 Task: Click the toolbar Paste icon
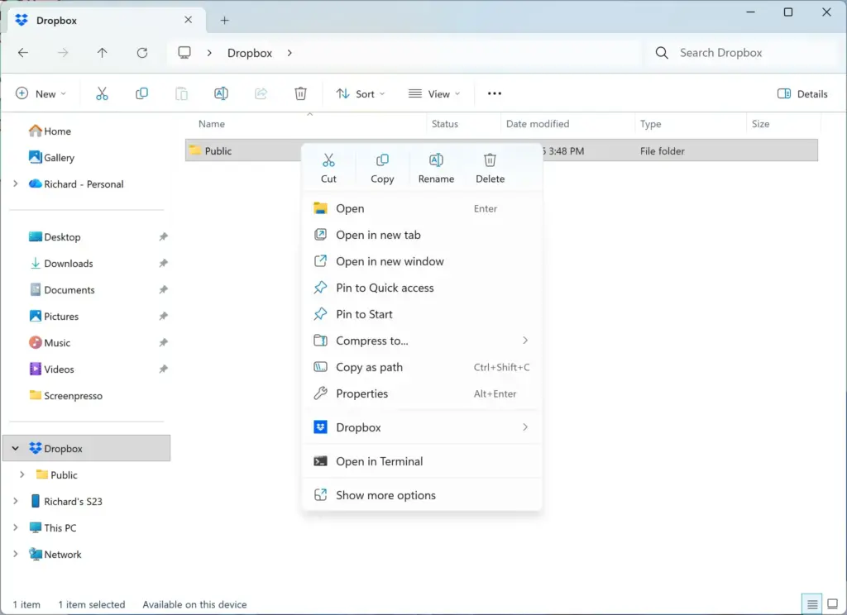point(181,93)
